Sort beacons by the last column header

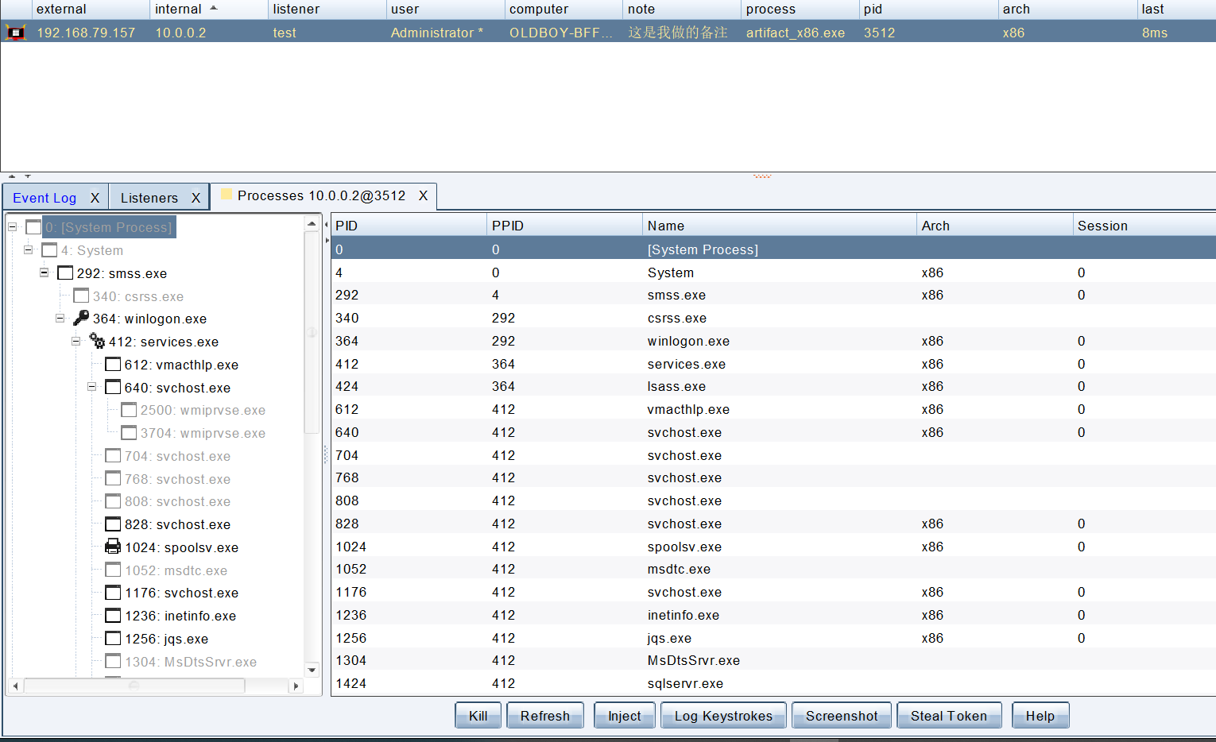coord(1176,10)
